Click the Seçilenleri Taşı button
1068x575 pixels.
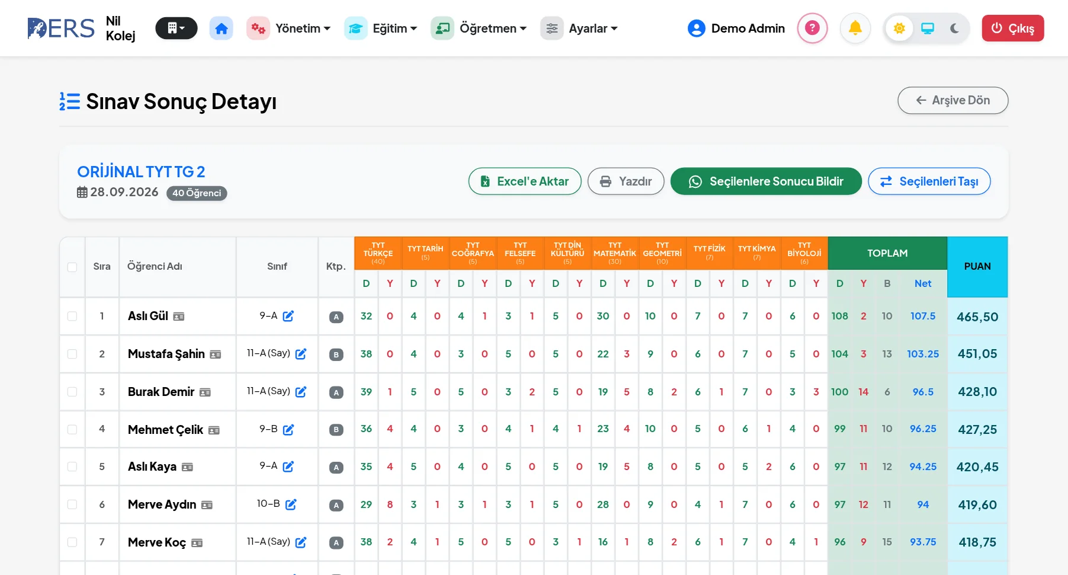coord(929,181)
